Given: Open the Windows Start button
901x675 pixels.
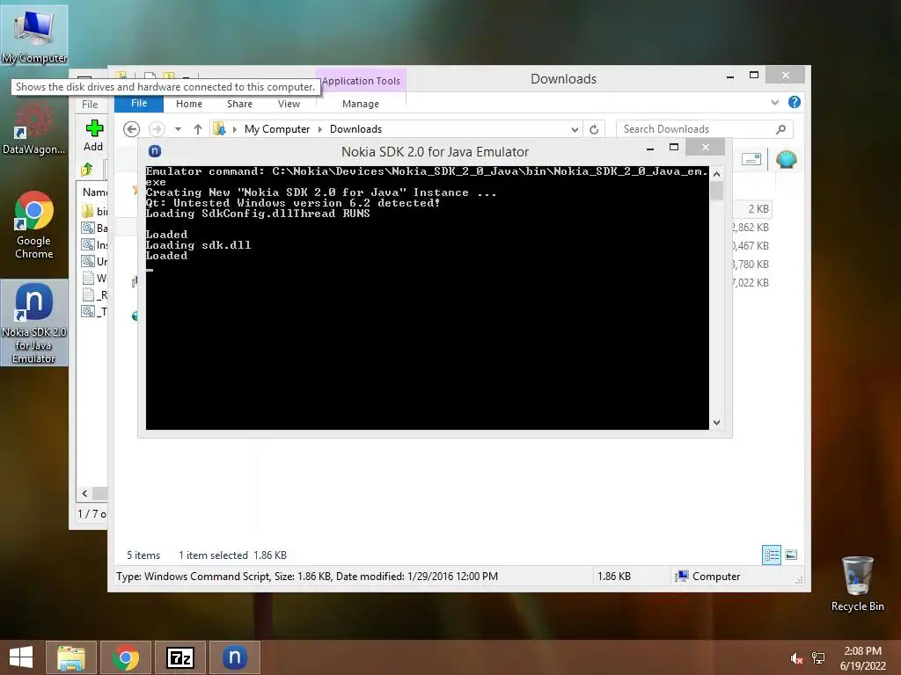Looking at the screenshot, I should click(21, 657).
